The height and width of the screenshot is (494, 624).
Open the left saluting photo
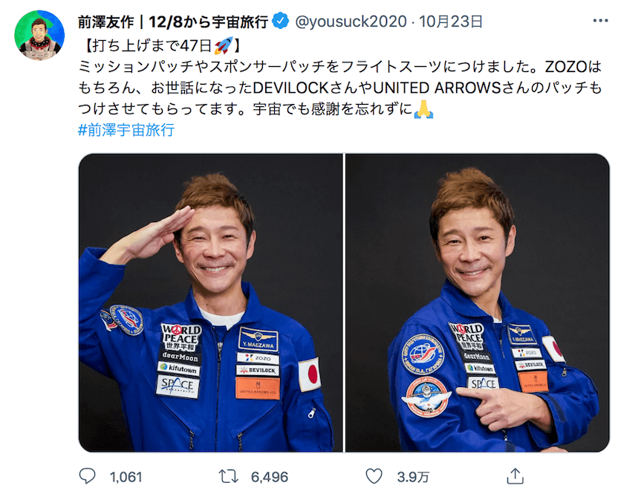(210, 302)
